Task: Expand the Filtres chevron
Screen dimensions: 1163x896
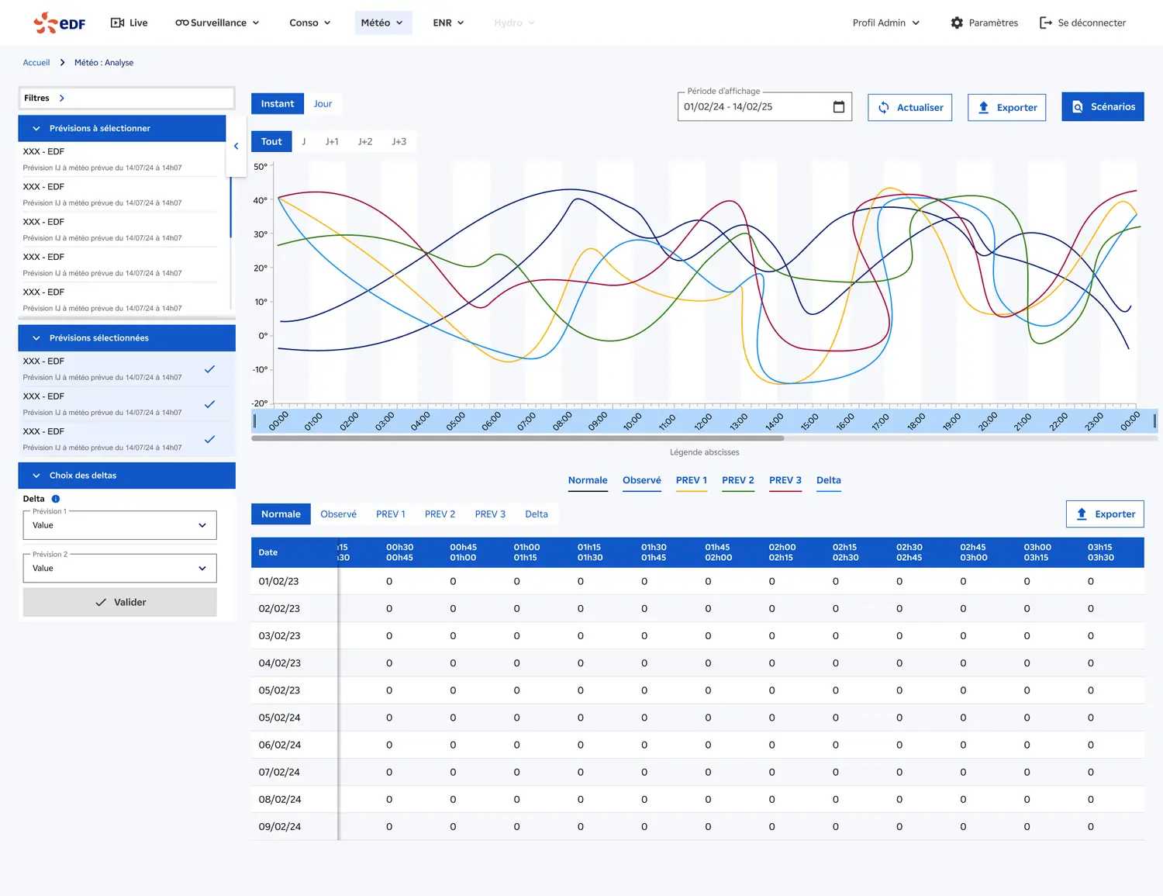Action: (x=62, y=99)
